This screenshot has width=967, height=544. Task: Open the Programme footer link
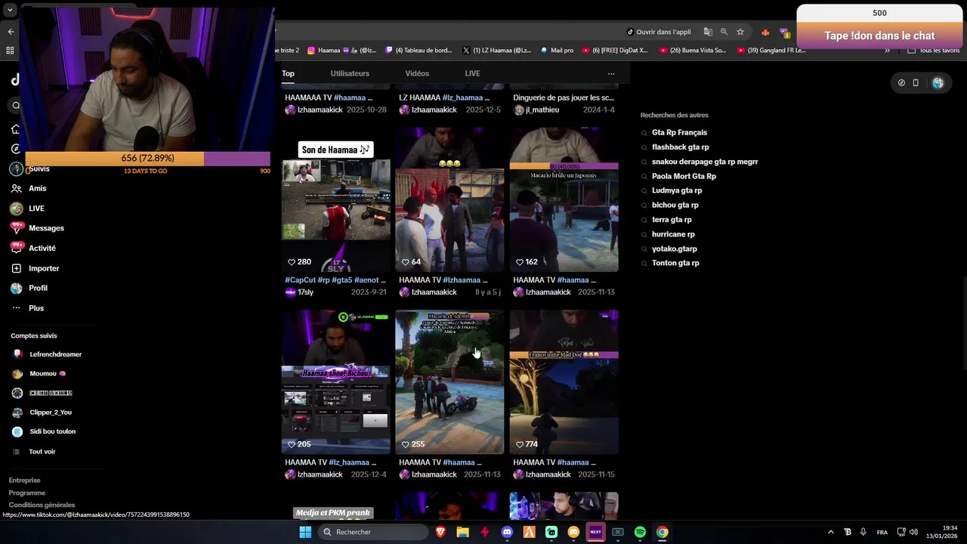click(x=27, y=493)
